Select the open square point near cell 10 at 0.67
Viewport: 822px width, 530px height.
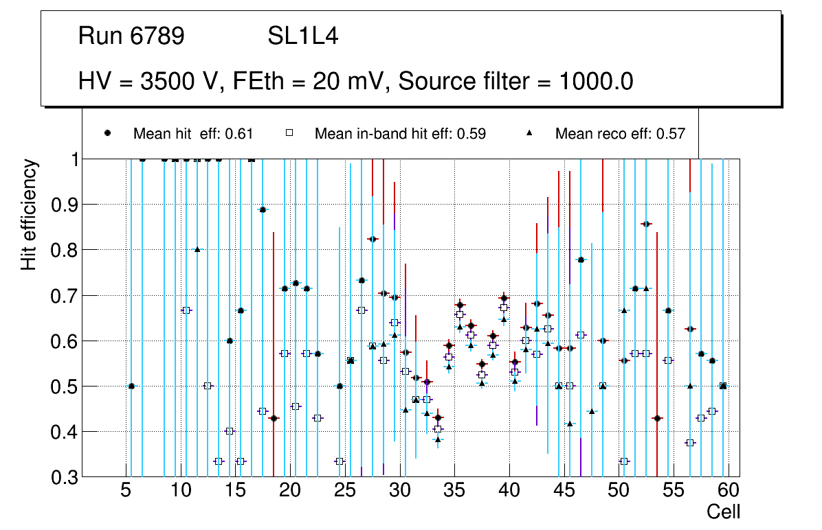pos(186,310)
